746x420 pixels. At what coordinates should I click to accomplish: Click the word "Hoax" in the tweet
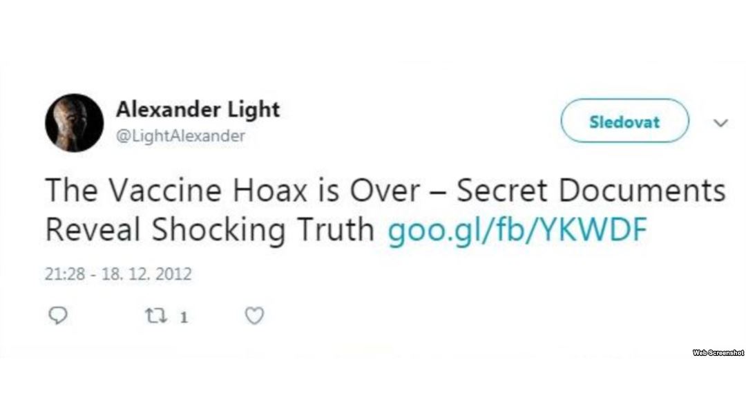click(x=270, y=190)
